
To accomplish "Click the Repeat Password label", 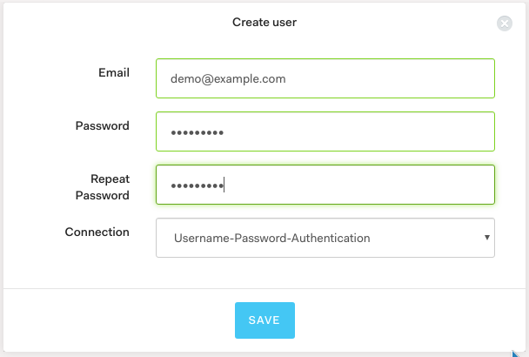I will click(103, 187).
